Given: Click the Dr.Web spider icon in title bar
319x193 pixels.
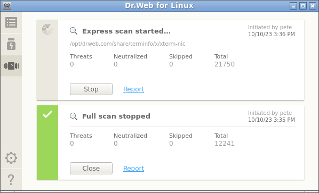Looking at the screenshot, I should coord(7,6).
